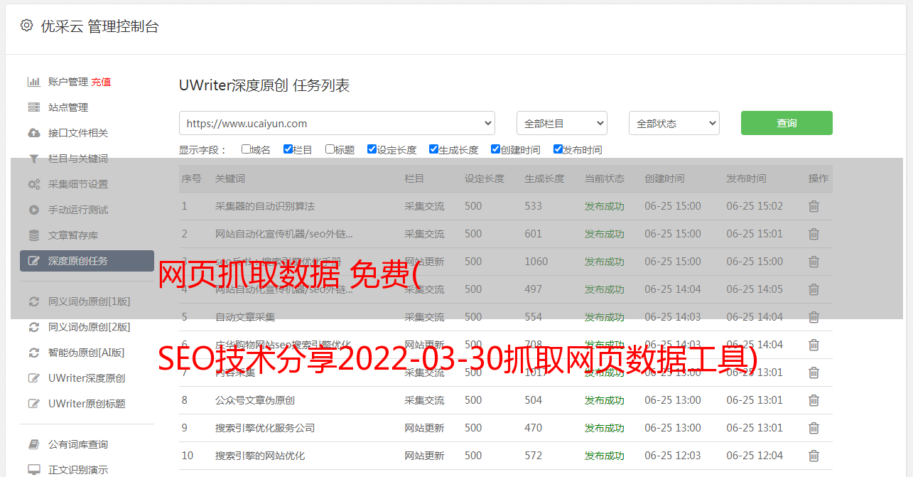Click the filter icon for 栏目与关键词
913x477 pixels.
tap(33, 159)
